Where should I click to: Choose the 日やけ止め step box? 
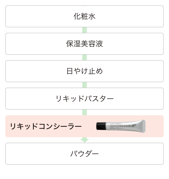pyautogui.click(x=84, y=71)
